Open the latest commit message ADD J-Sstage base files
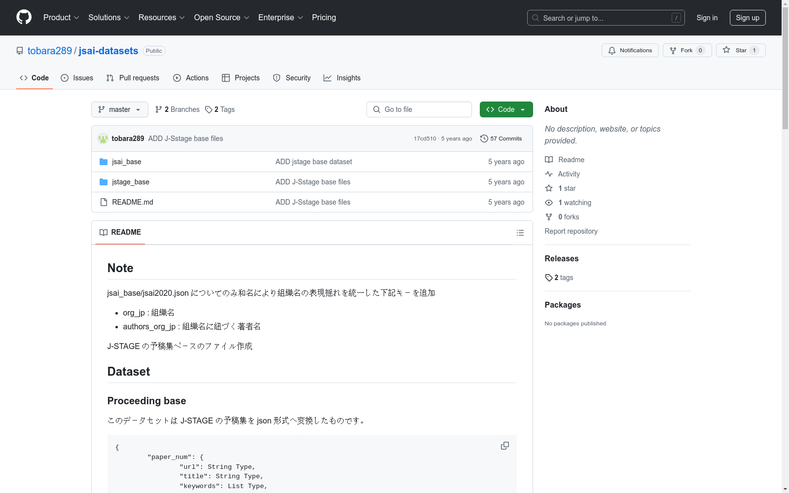789x493 pixels. pos(185,139)
